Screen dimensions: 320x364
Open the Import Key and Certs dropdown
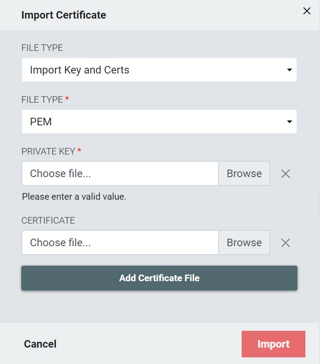pos(159,70)
